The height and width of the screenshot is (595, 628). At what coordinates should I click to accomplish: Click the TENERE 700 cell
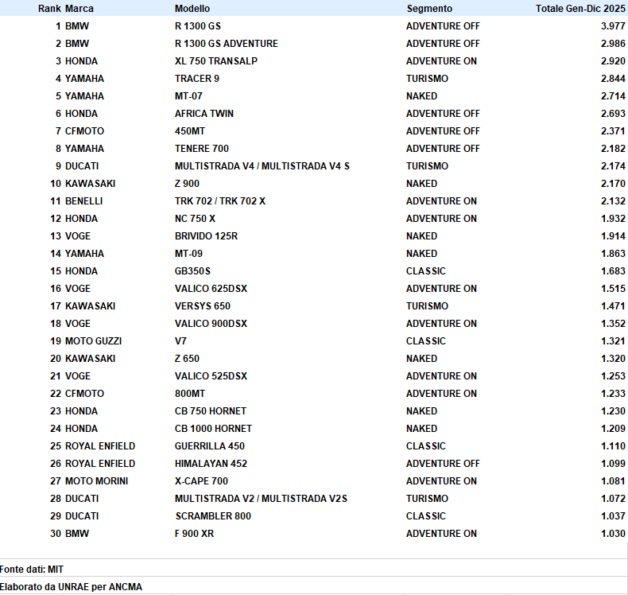(x=202, y=149)
